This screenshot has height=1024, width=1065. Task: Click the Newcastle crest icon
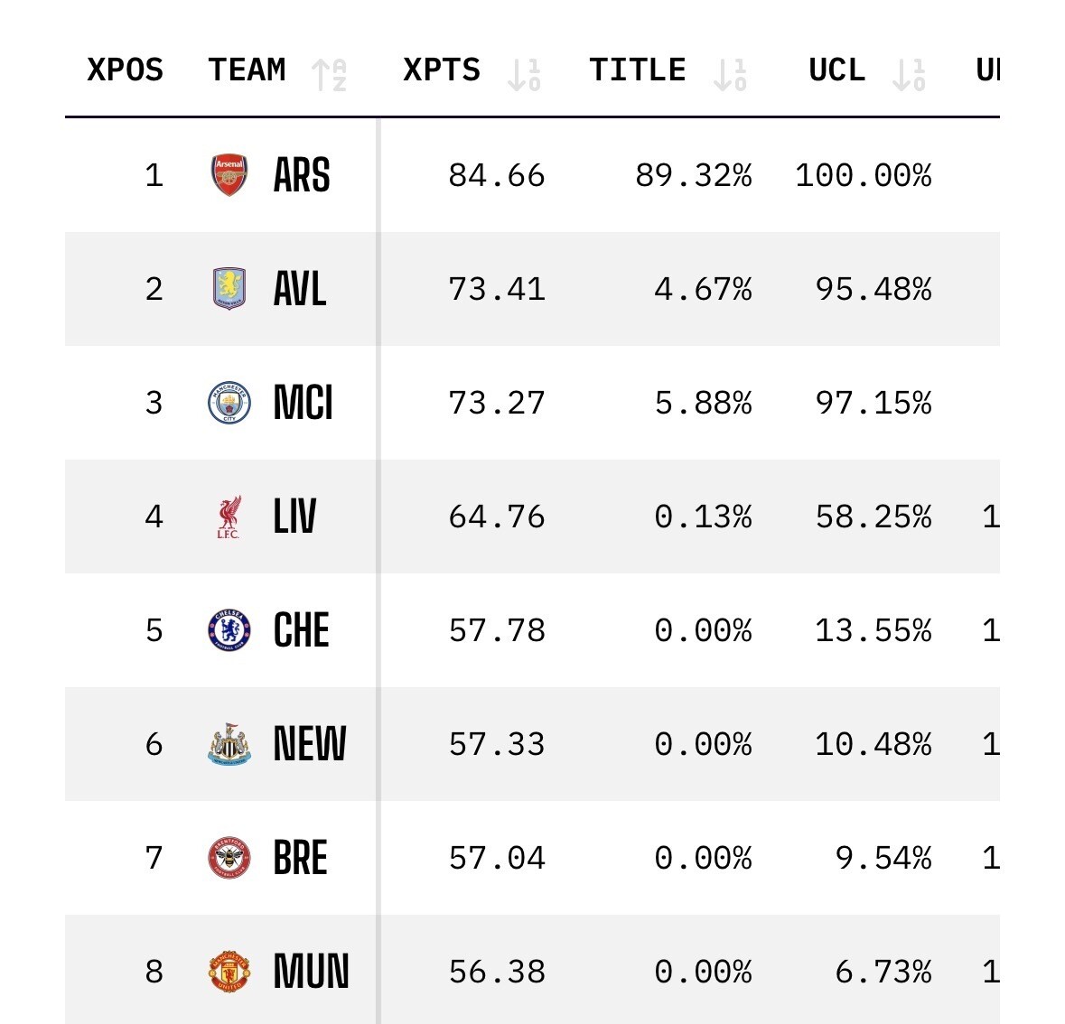pyautogui.click(x=229, y=744)
